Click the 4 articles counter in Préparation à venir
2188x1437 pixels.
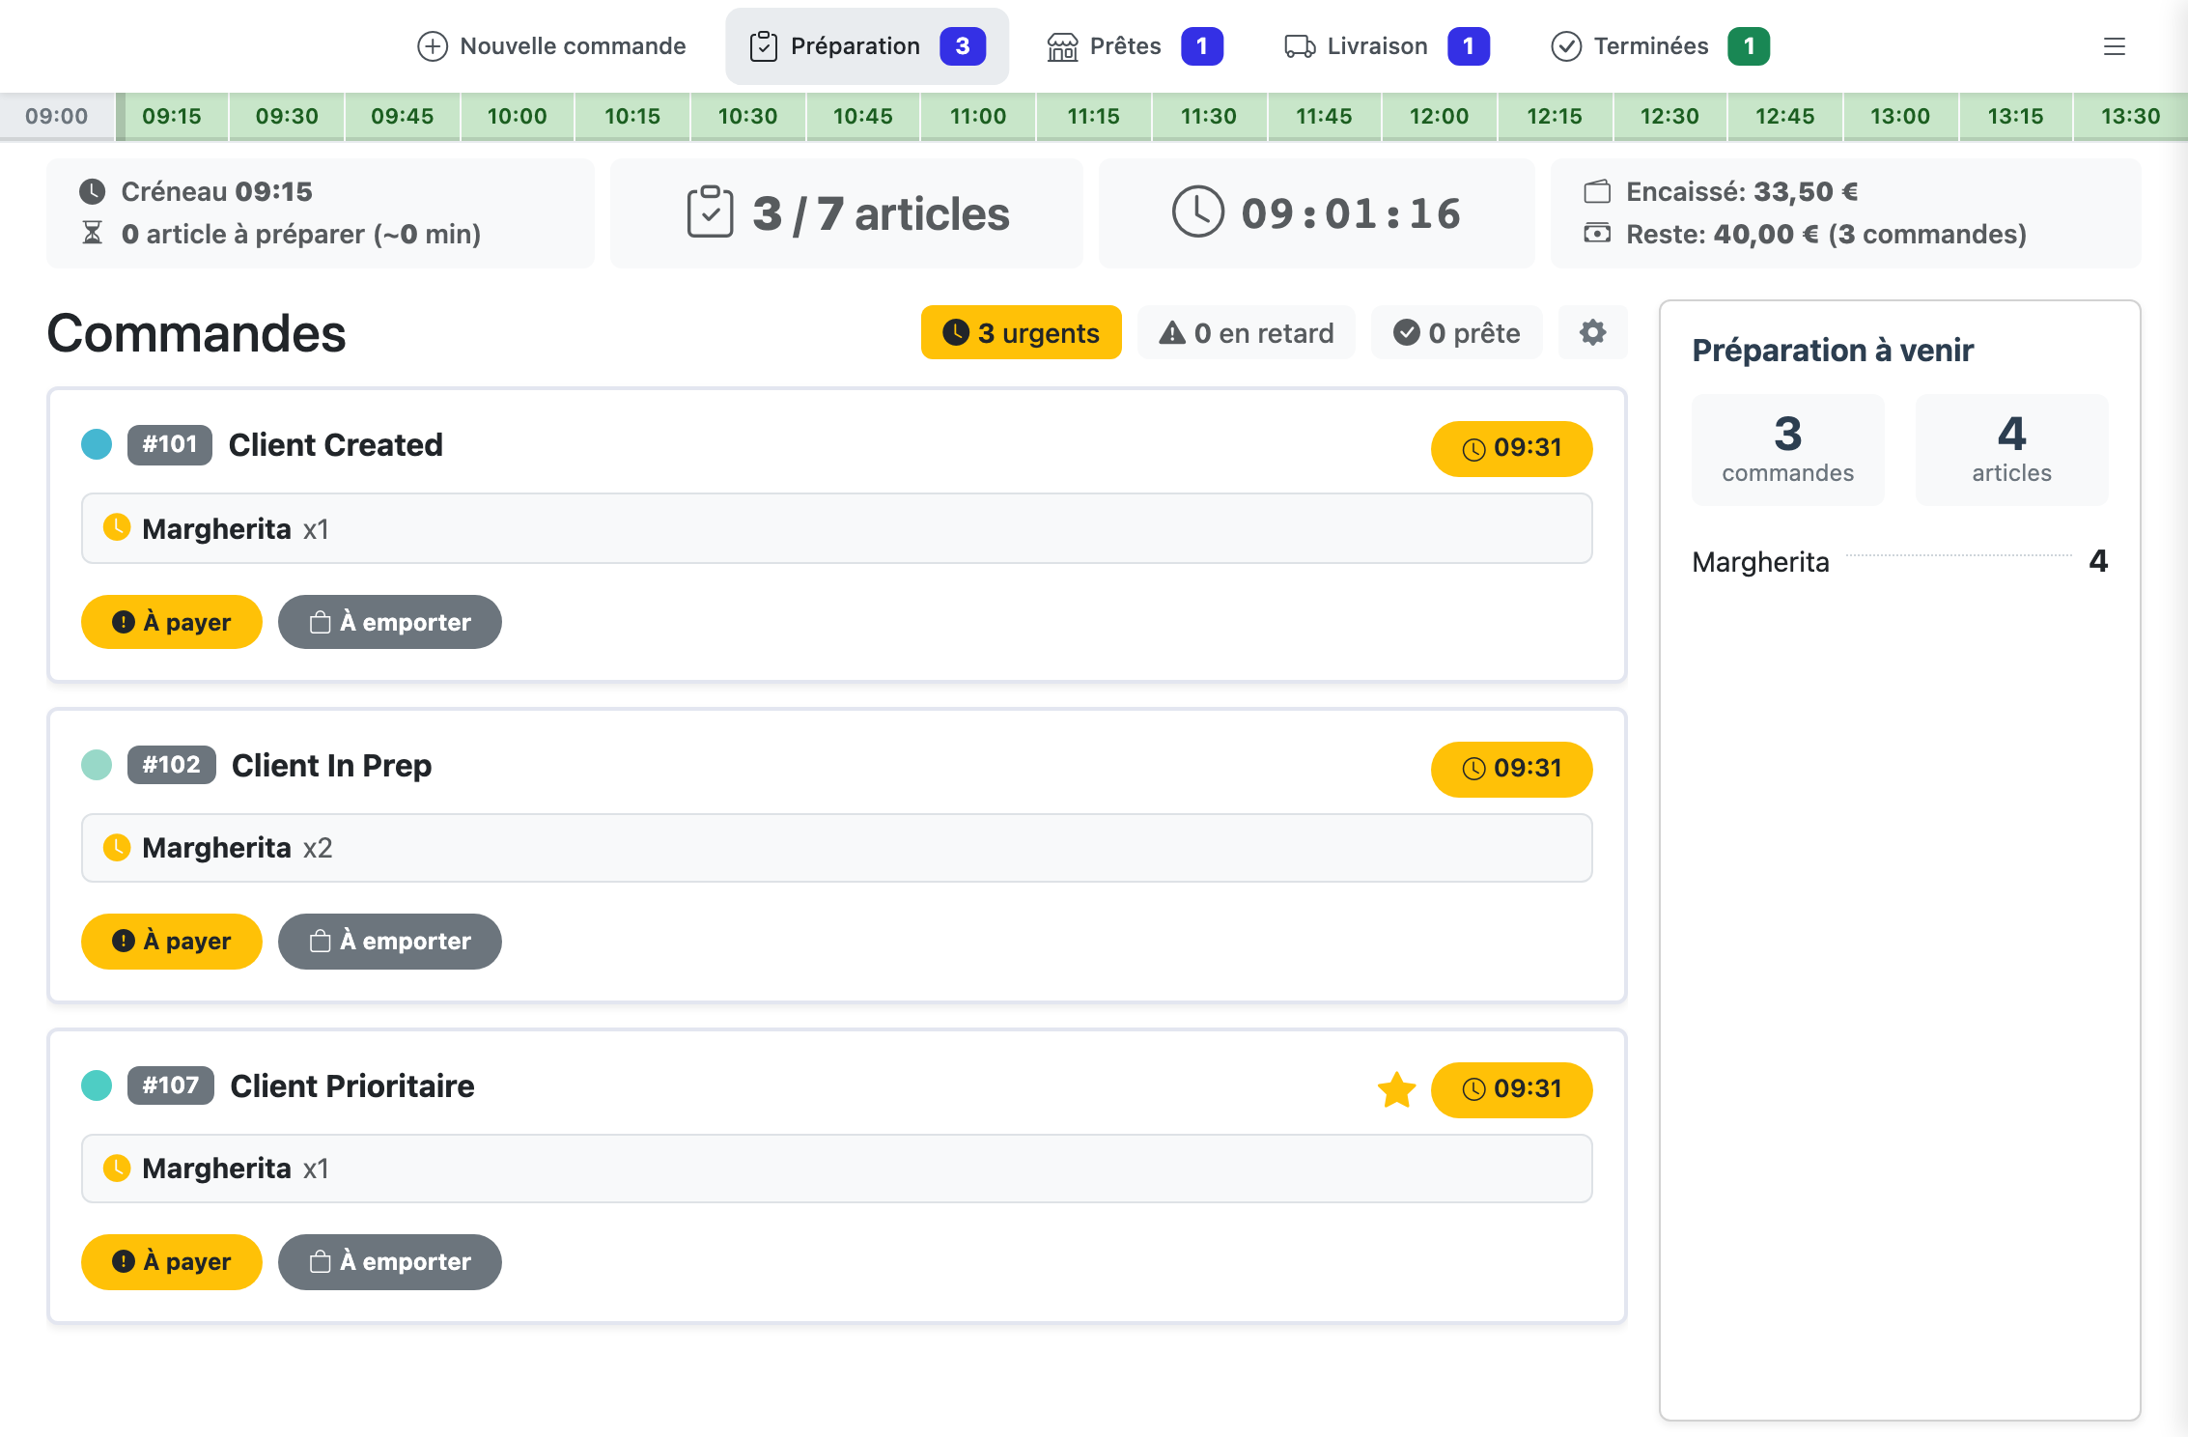tap(2012, 449)
